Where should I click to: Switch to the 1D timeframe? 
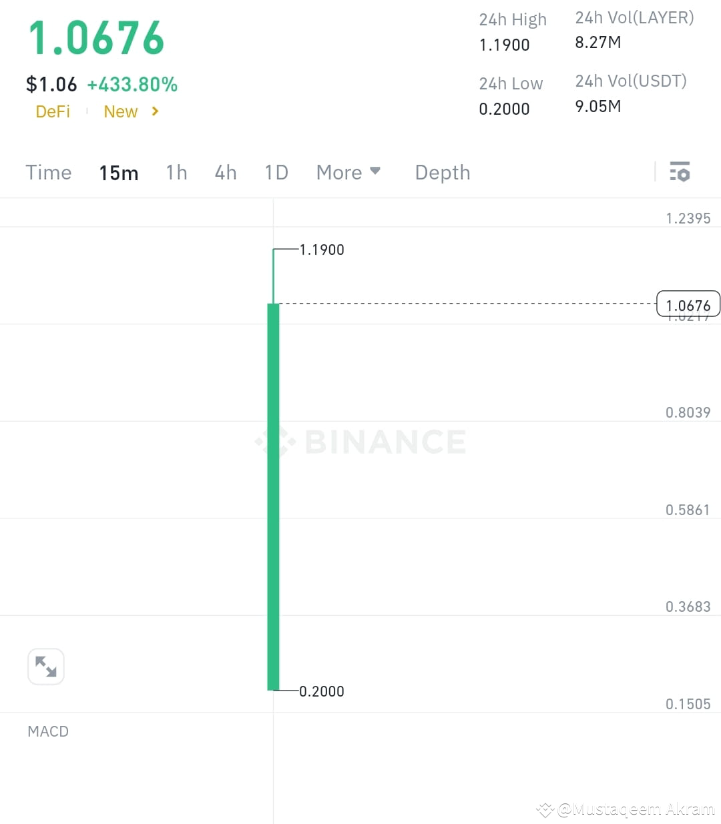pyautogui.click(x=276, y=172)
